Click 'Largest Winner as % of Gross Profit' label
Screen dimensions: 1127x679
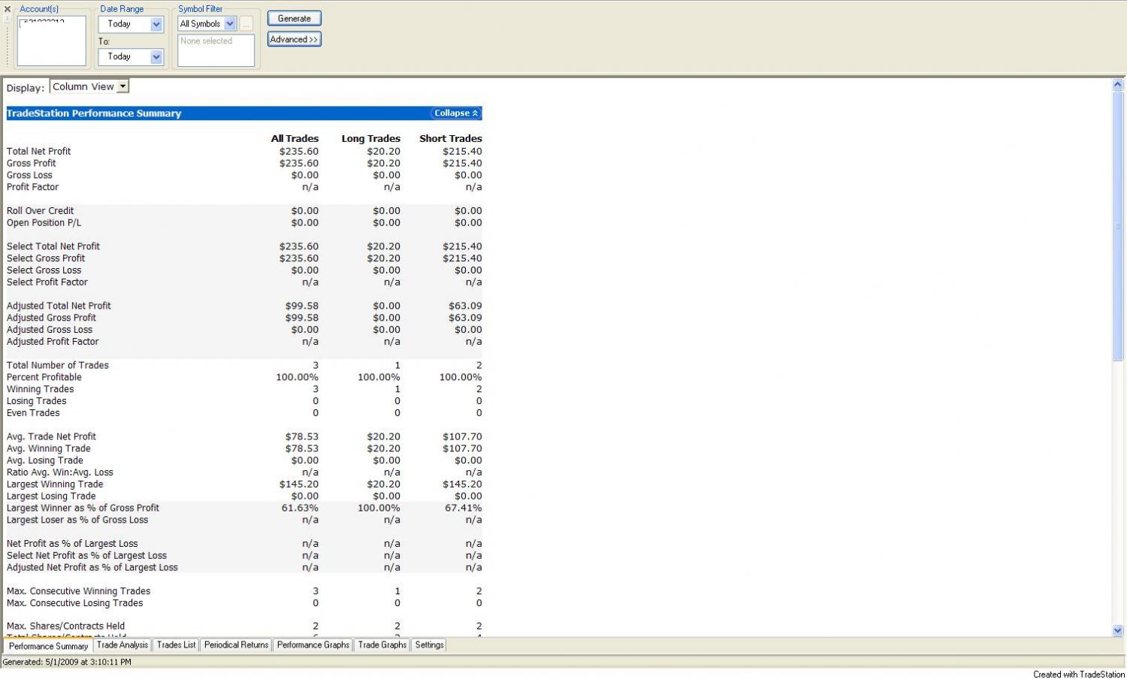[83, 508]
